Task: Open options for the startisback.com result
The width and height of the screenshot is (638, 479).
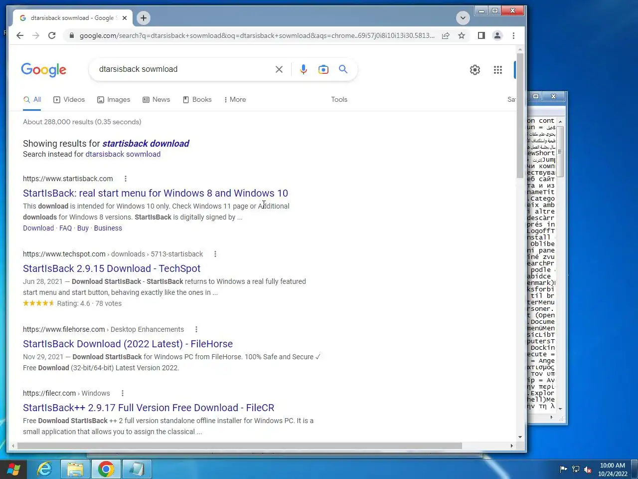Action: tap(126, 179)
